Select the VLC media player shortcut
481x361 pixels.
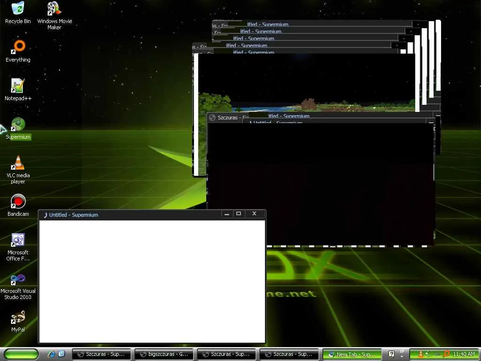(18, 170)
